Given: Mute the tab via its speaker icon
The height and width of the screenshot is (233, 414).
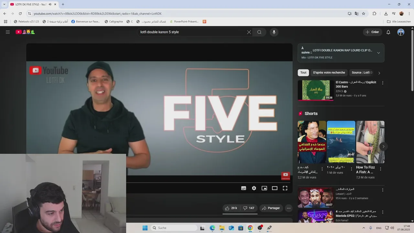Looking at the screenshot, I should click(x=50, y=4).
